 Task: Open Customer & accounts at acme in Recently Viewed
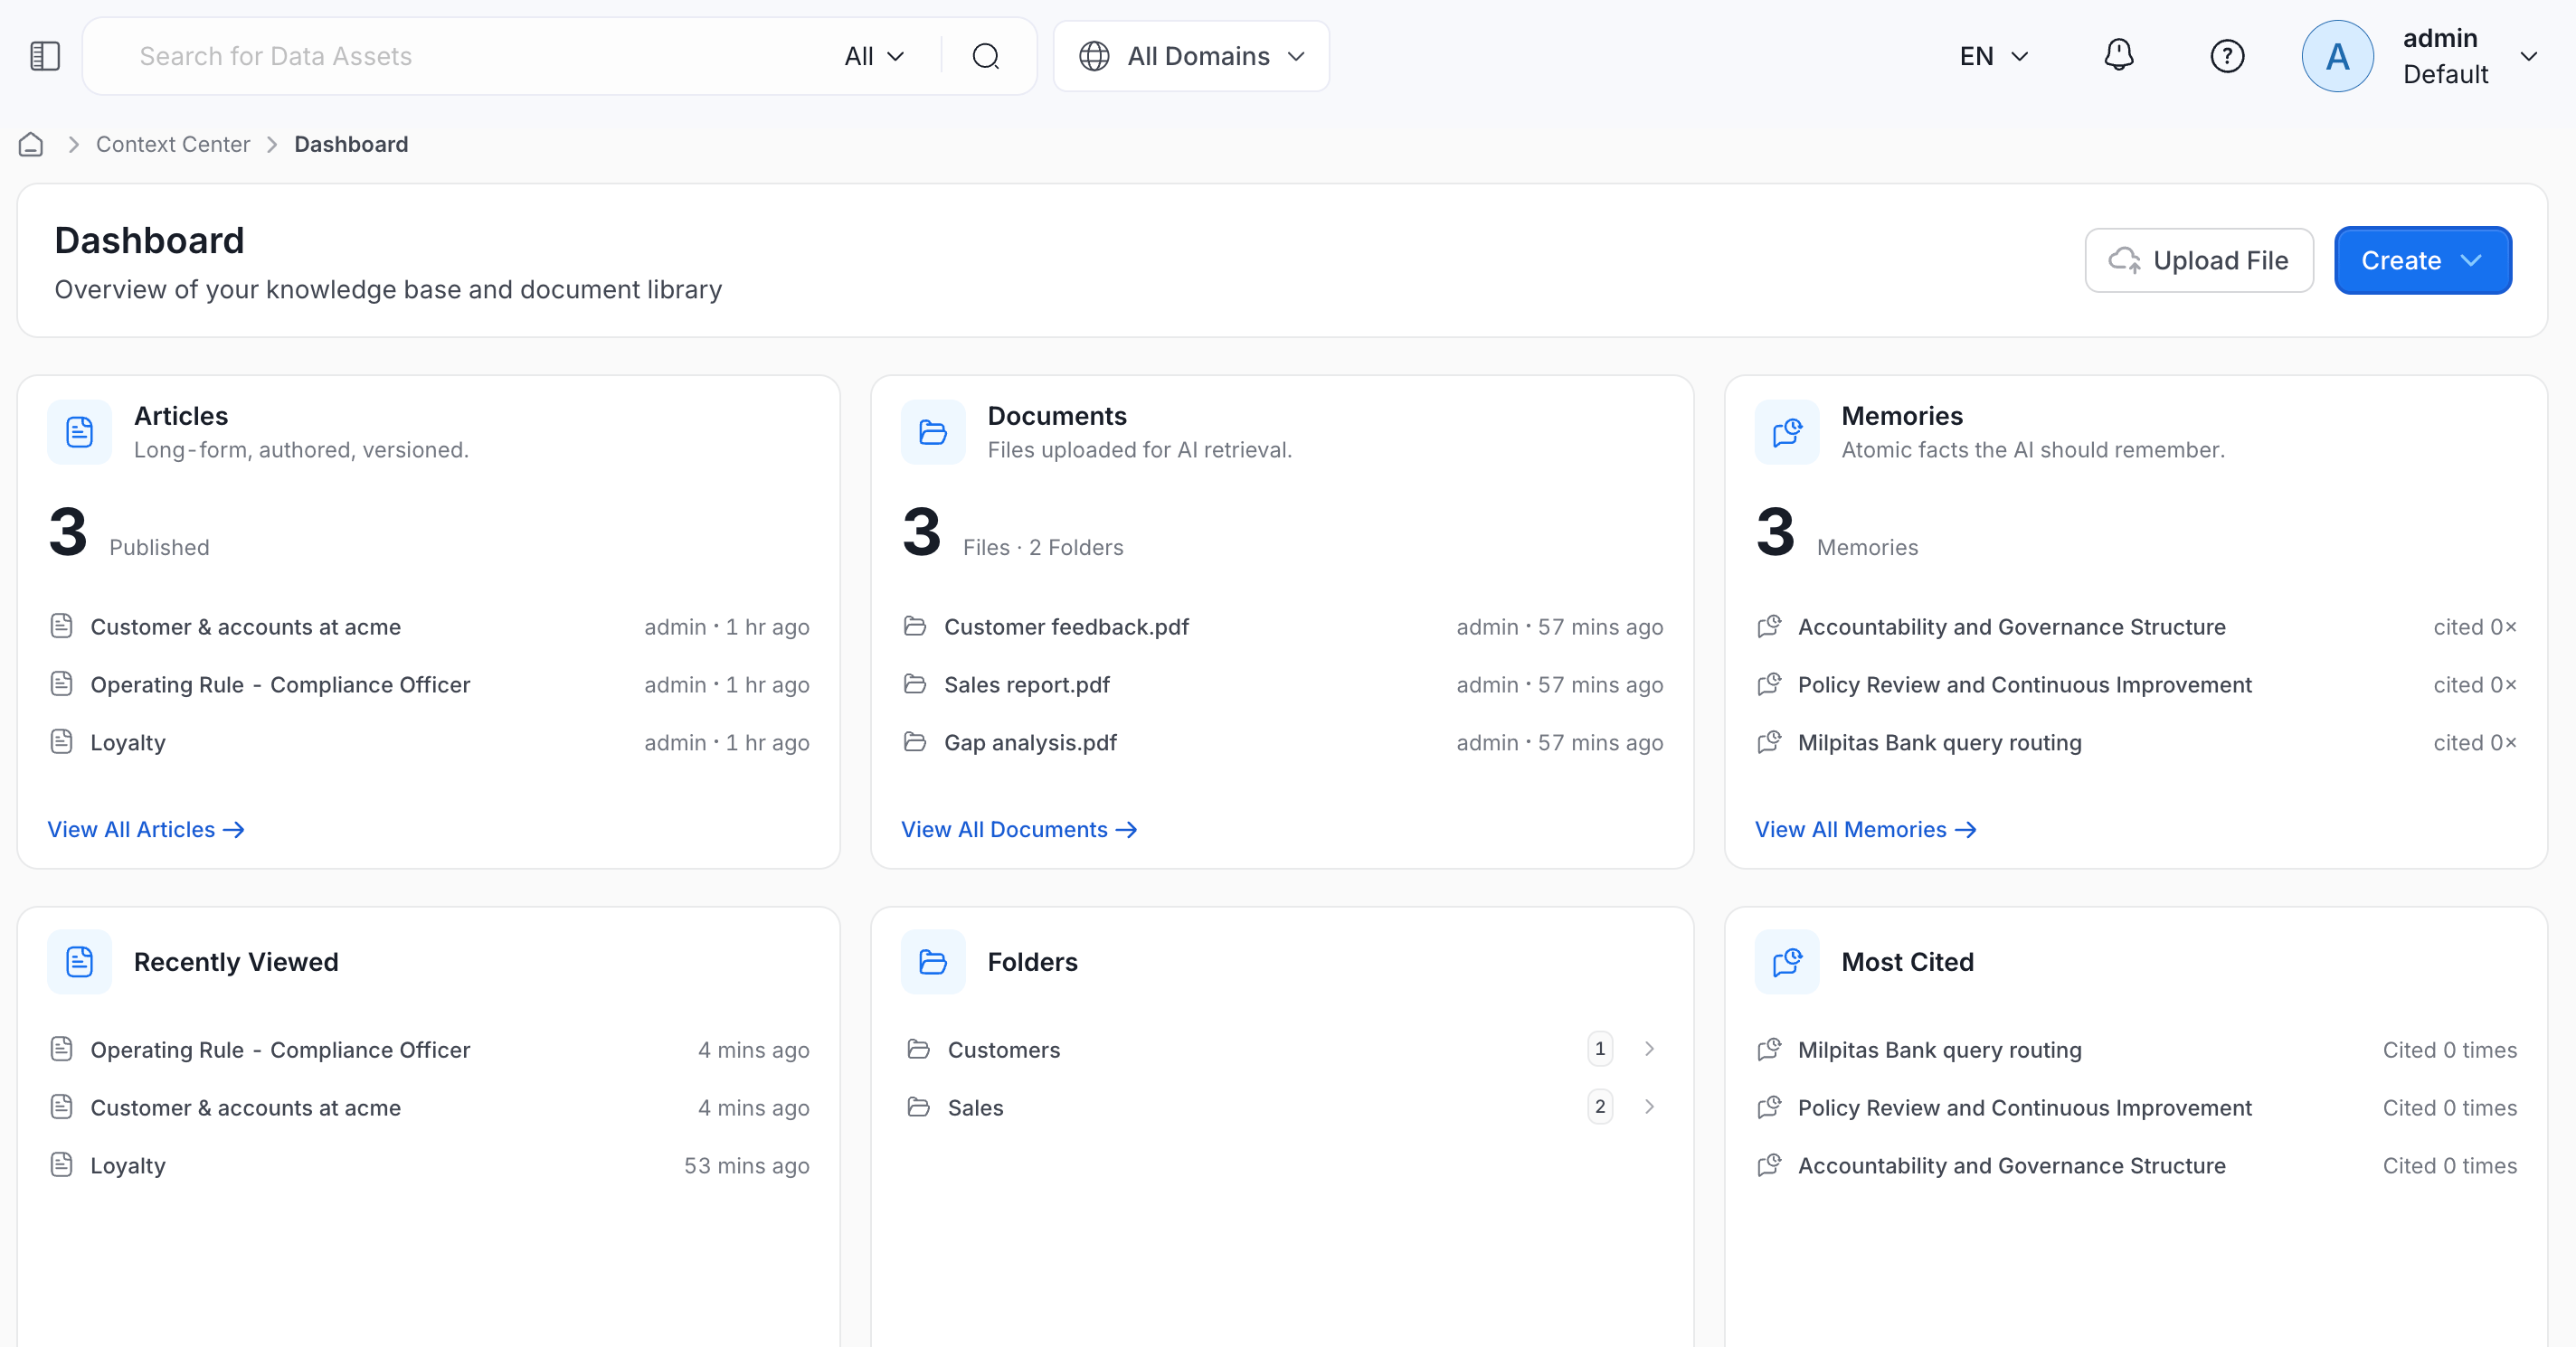[x=246, y=1107]
